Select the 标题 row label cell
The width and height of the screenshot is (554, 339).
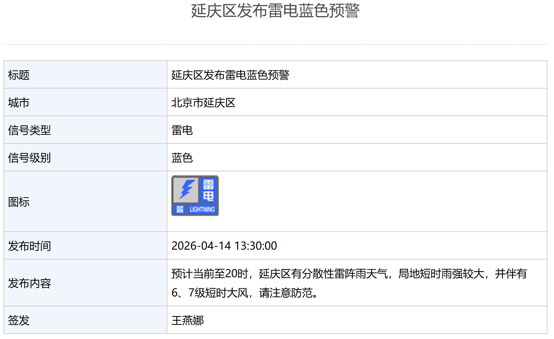(x=19, y=75)
